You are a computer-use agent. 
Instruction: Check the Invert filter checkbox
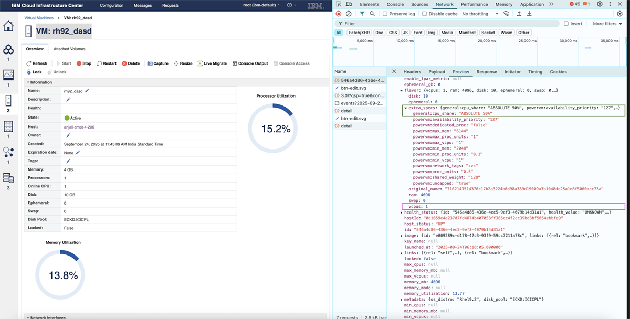click(x=566, y=24)
